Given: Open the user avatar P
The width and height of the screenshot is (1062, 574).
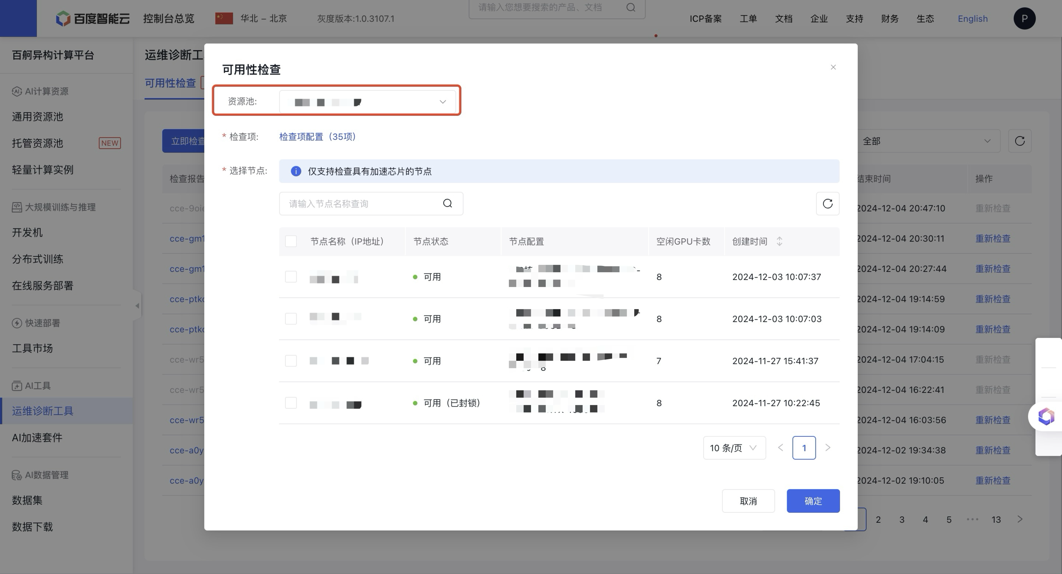Looking at the screenshot, I should (x=1024, y=18).
